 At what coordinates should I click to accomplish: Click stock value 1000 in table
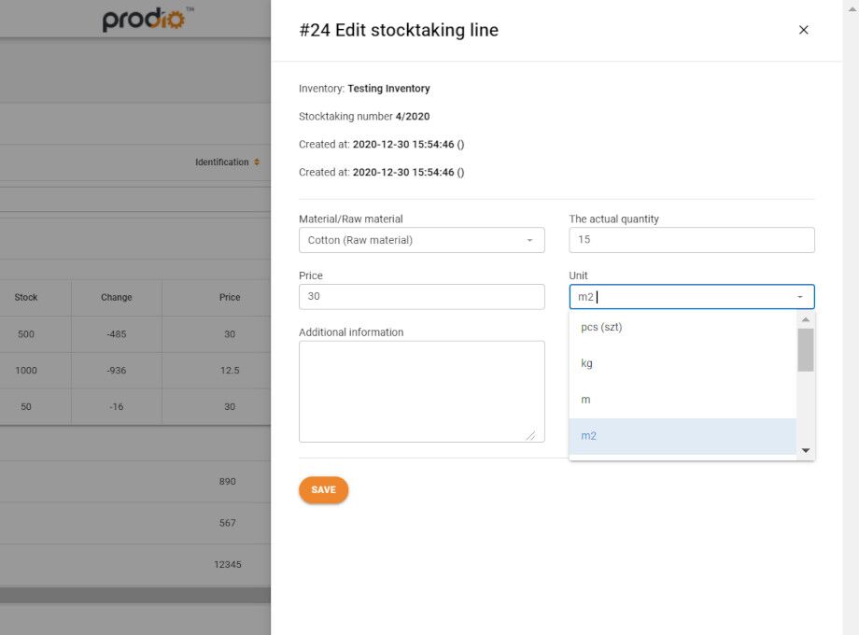coord(26,371)
